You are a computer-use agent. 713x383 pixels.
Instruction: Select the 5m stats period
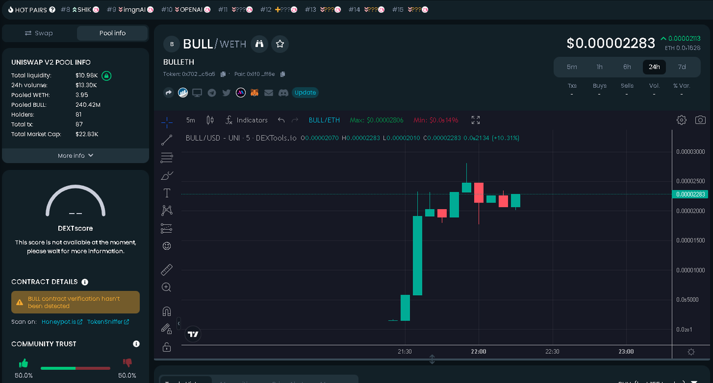click(x=572, y=67)
